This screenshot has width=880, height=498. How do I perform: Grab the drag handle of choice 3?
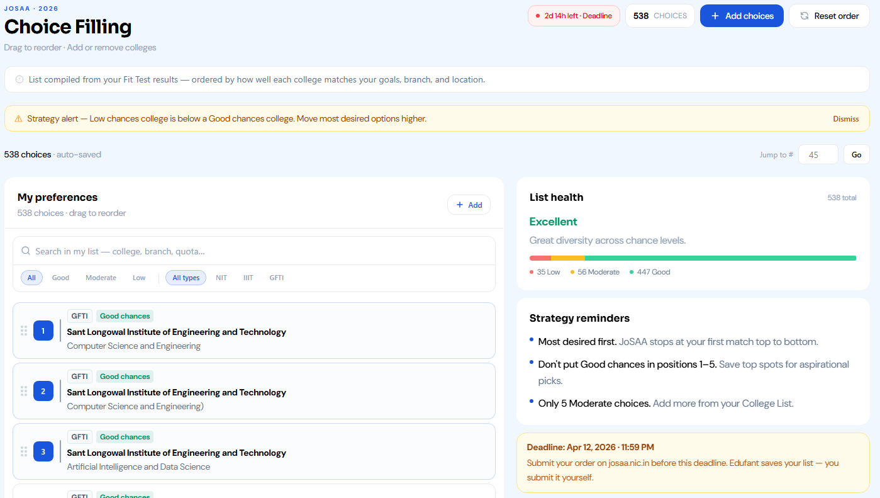click(x=24, y=451)
